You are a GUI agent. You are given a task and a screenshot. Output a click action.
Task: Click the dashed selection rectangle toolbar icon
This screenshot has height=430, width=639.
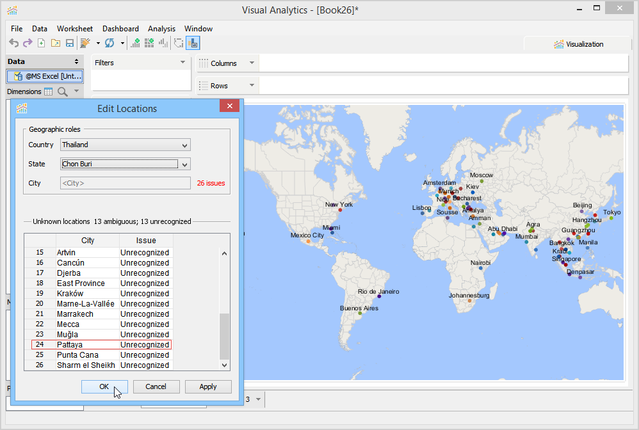coord(179,43)
